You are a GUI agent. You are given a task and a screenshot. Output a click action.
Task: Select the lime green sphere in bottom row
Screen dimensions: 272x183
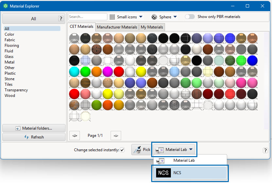point(97,105)
